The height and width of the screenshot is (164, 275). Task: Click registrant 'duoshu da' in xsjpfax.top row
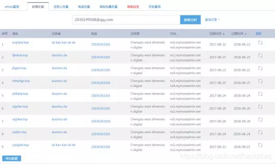click(59, 119)
